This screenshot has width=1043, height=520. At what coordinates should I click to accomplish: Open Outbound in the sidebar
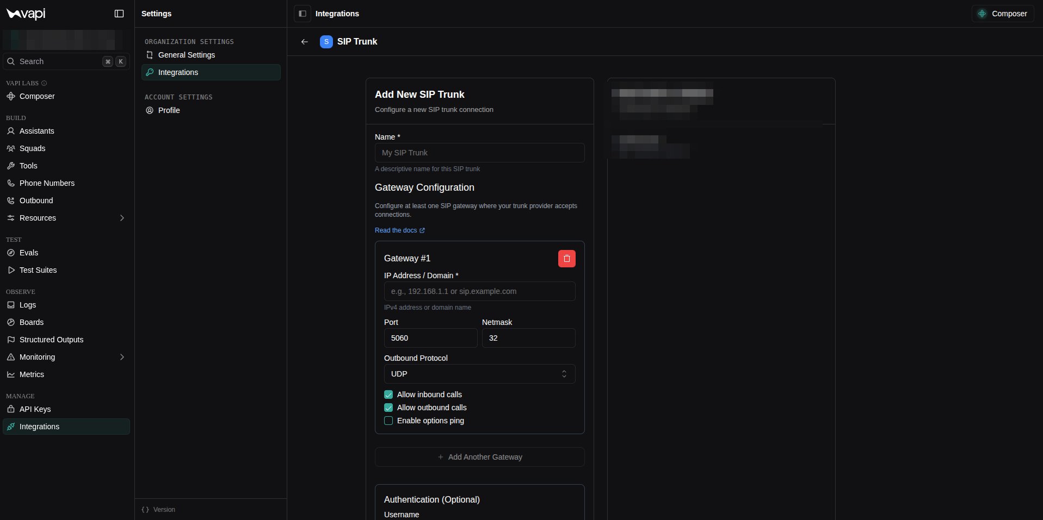pos(66,201)
